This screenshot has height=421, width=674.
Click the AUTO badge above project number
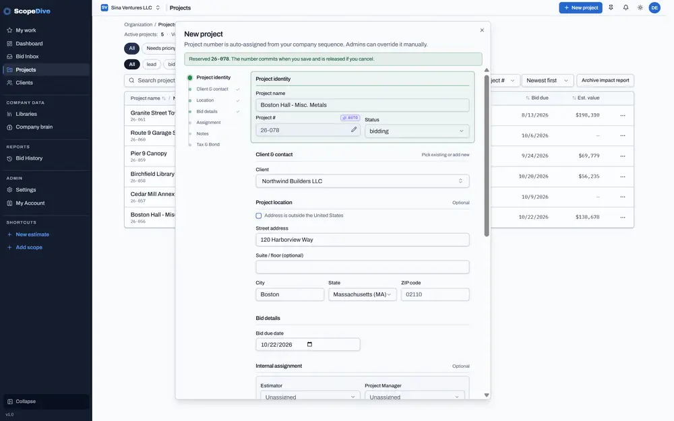(350, 118)
